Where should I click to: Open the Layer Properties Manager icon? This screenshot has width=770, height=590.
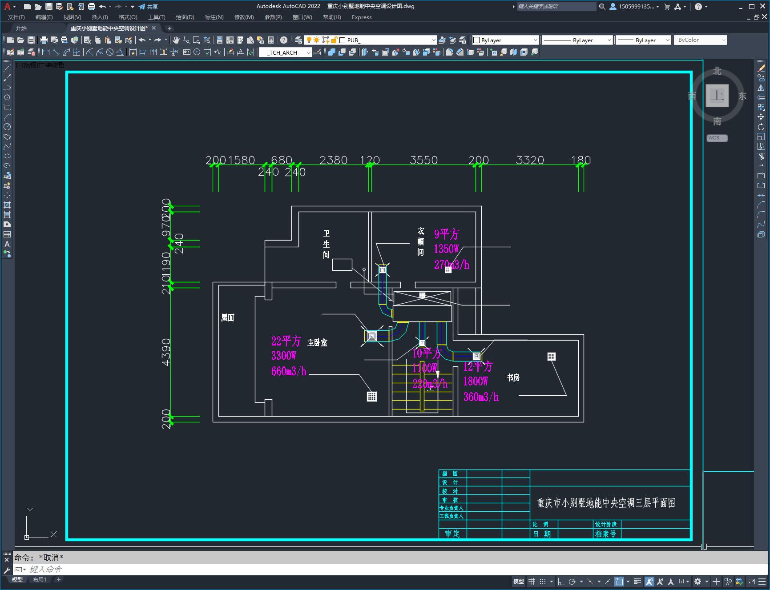click(x=298, y=40)
